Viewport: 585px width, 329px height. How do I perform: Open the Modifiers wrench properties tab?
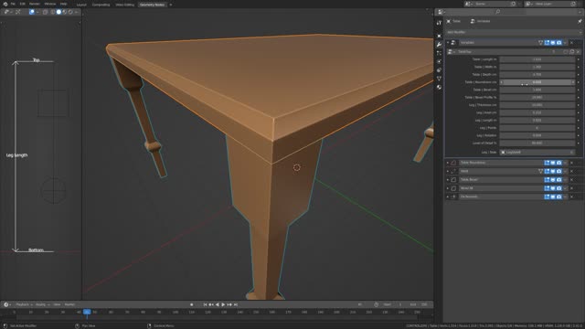439,45
